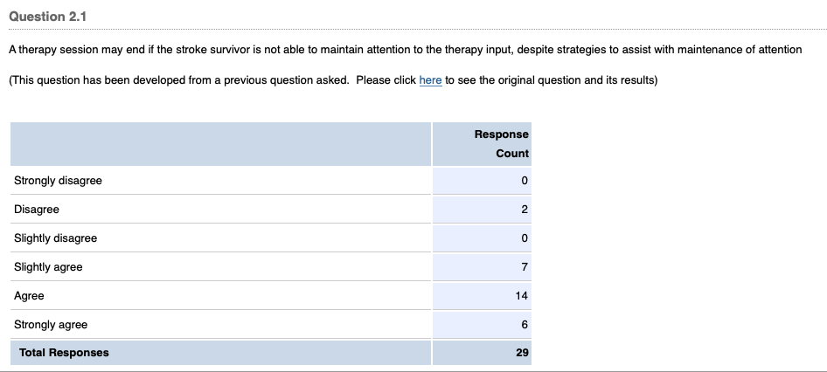Click the 'Question 2.1' heading
827x372 pixels.
[x=48, y=17]
